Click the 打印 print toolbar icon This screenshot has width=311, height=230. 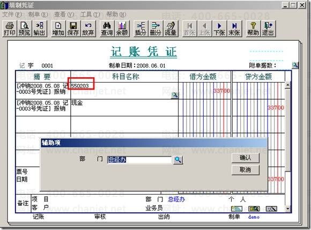click(9, 29)
